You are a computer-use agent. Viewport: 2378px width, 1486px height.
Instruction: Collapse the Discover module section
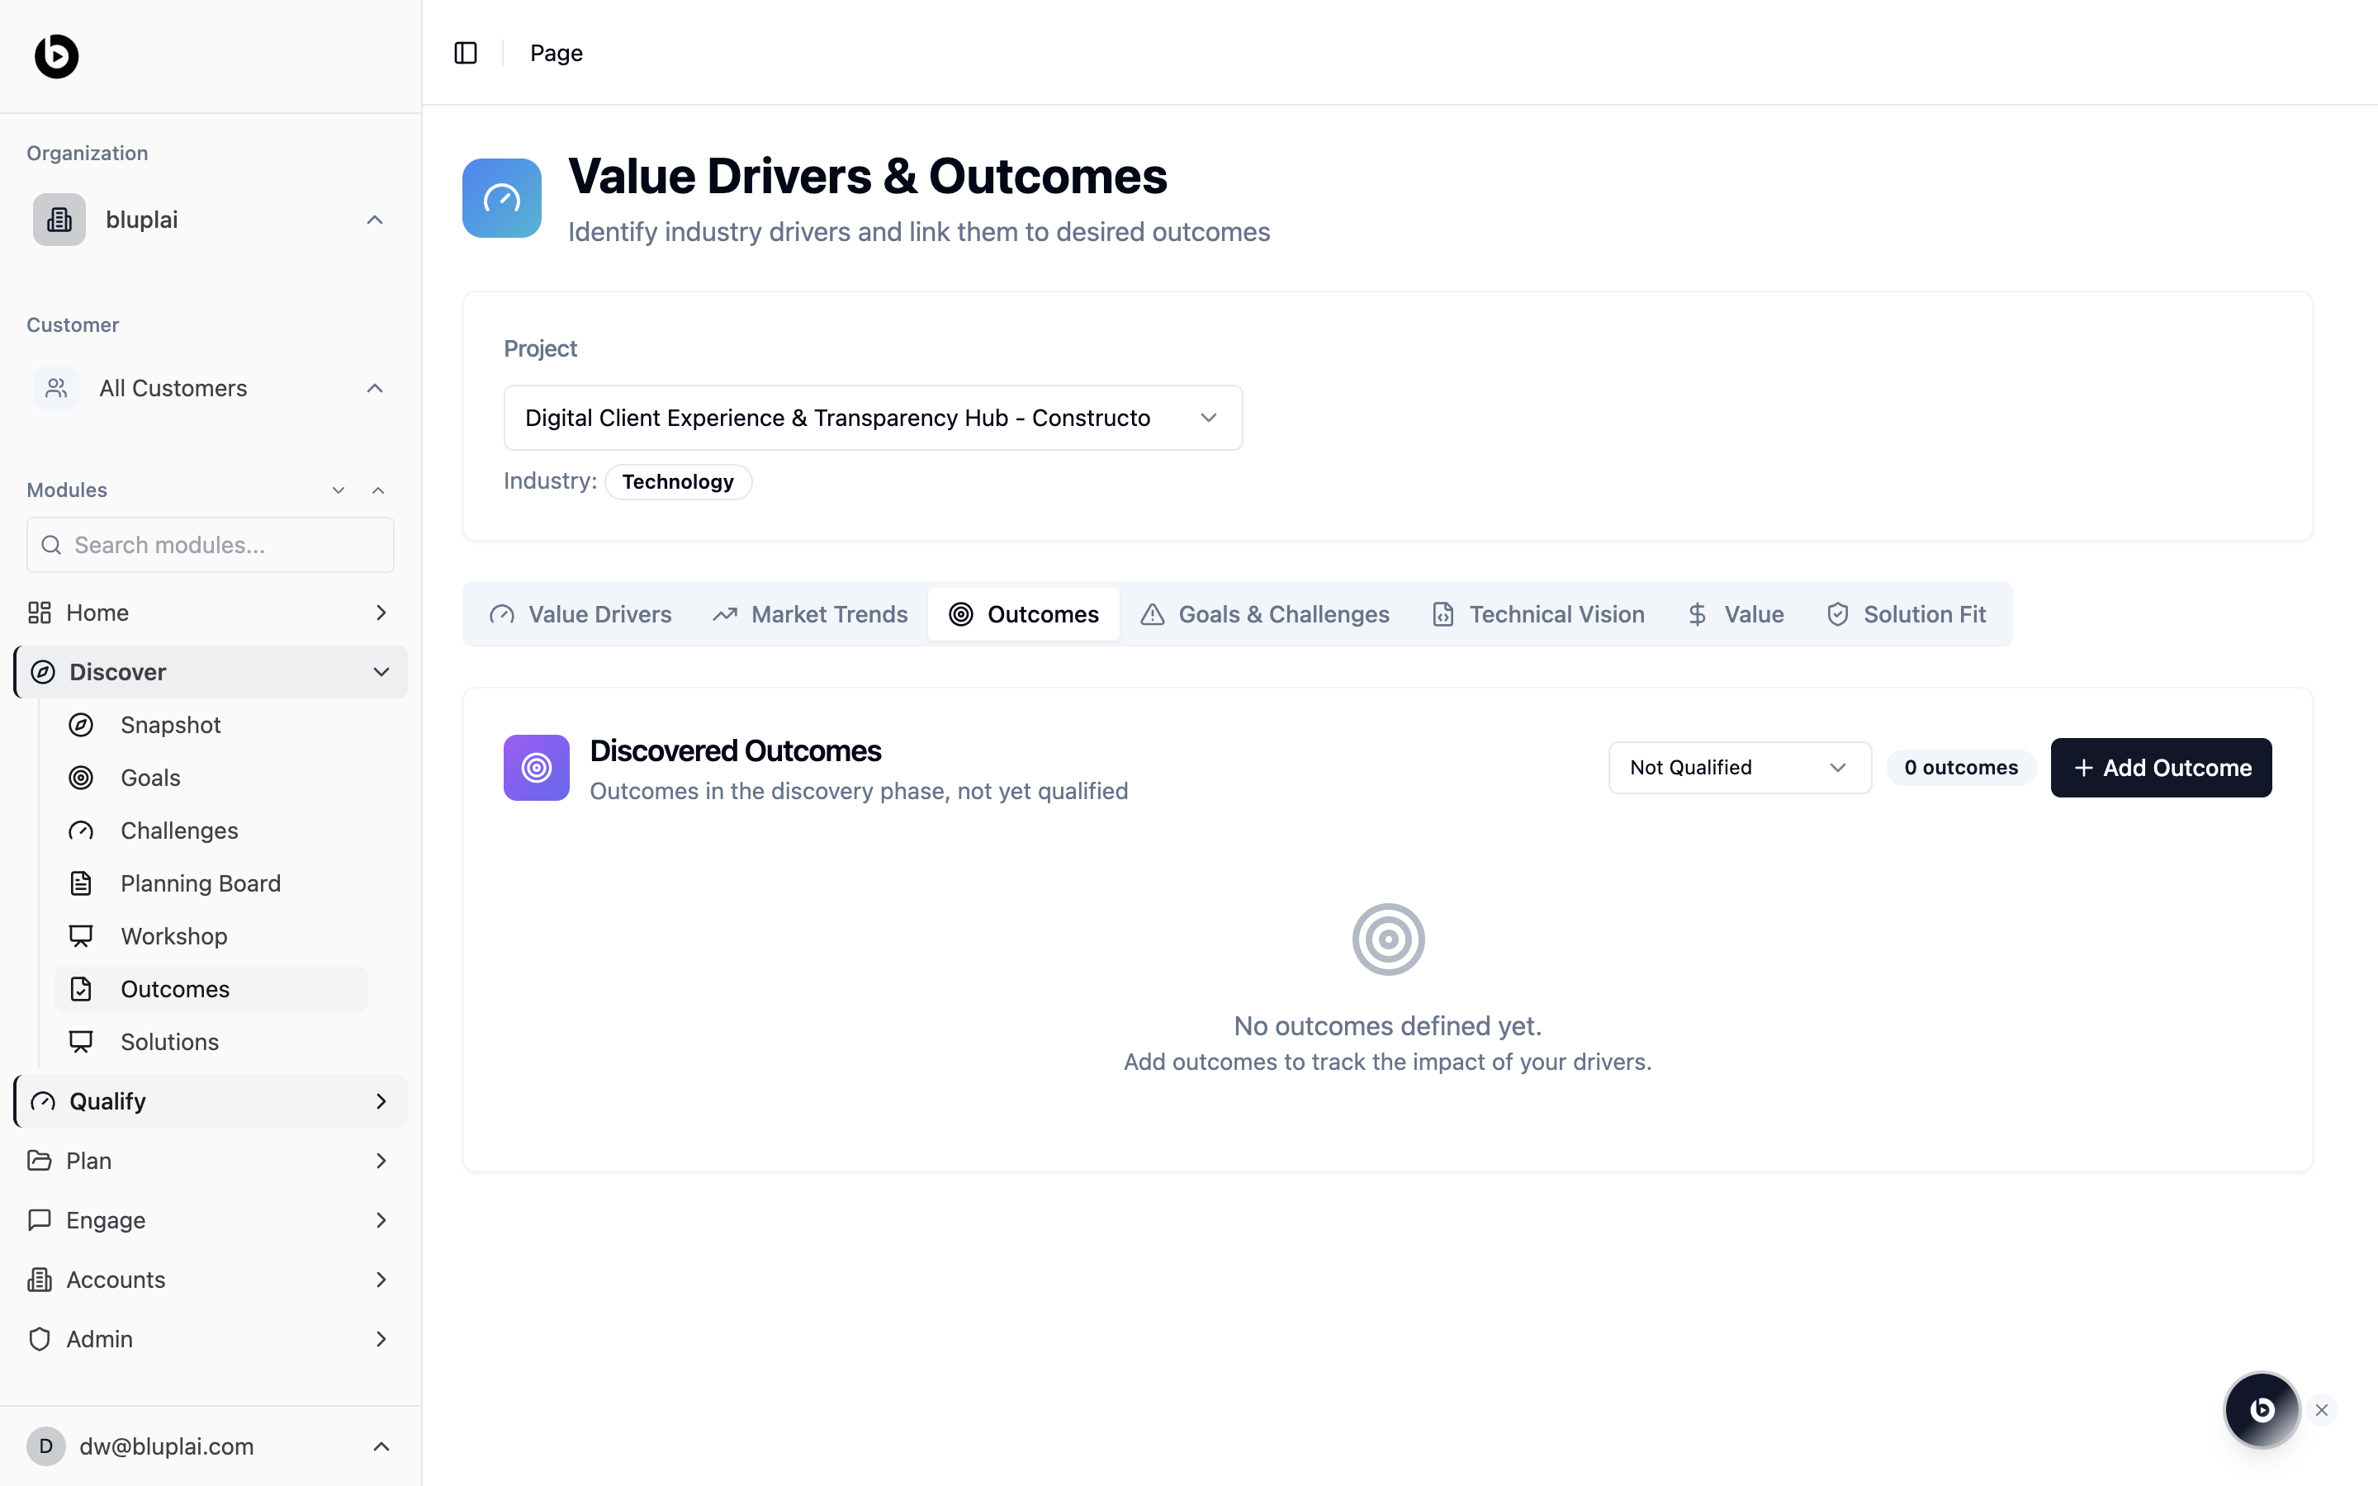(381, 672)
